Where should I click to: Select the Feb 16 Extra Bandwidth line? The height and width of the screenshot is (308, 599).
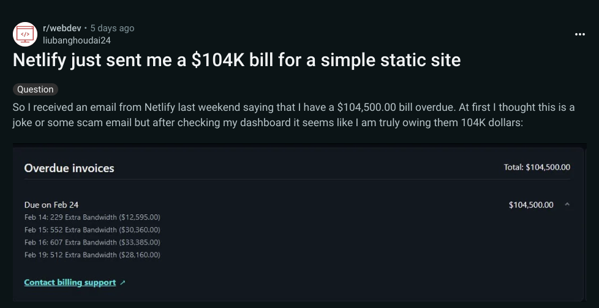(92, 242)
